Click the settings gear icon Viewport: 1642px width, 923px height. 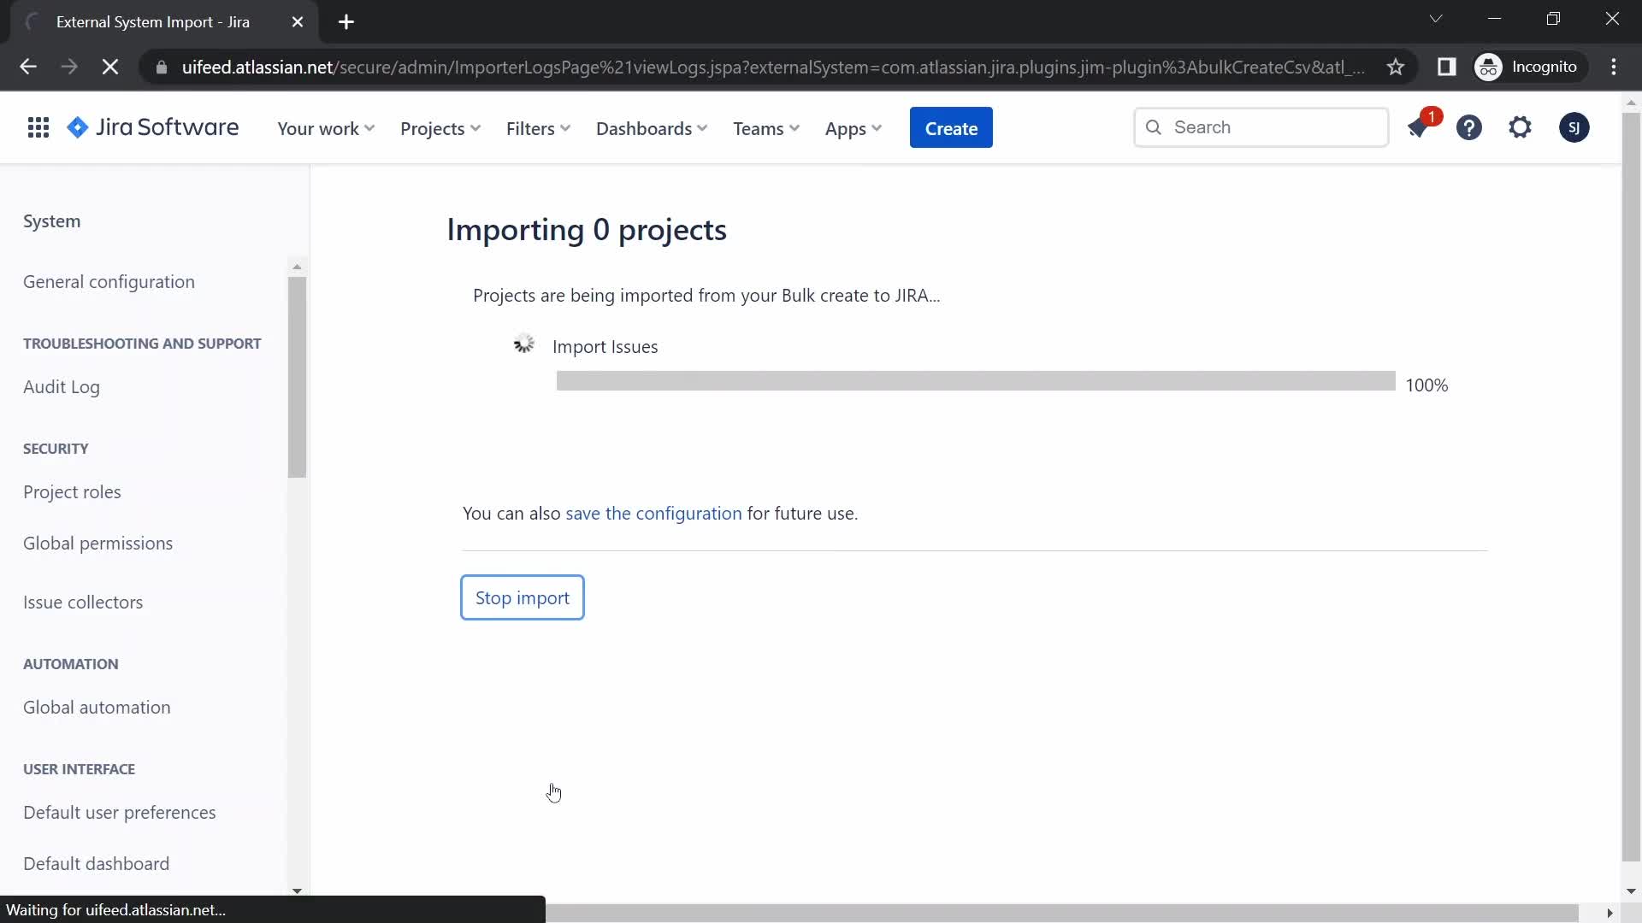[1521, 127]
